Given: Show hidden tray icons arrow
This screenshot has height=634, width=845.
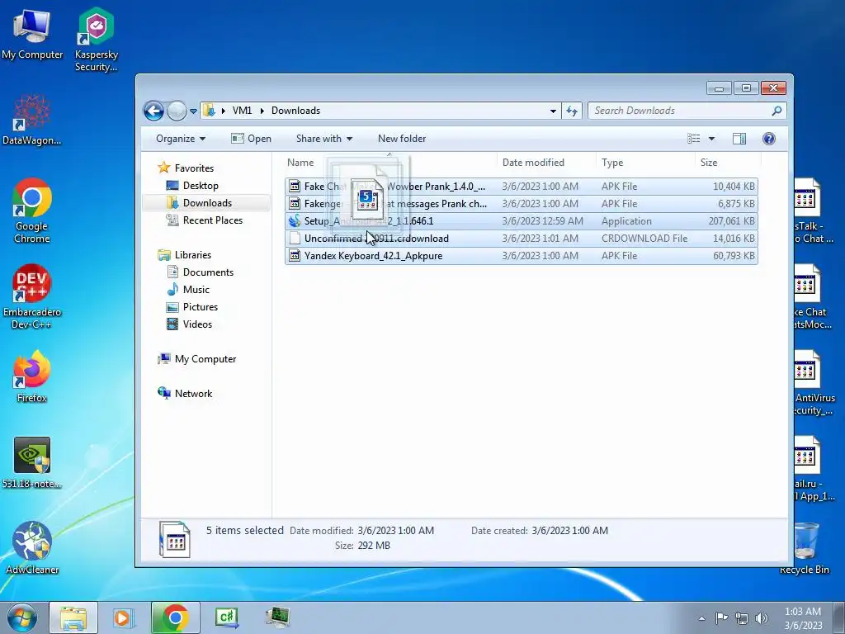Looking at the screenshot, I should (x=701, y=618).
